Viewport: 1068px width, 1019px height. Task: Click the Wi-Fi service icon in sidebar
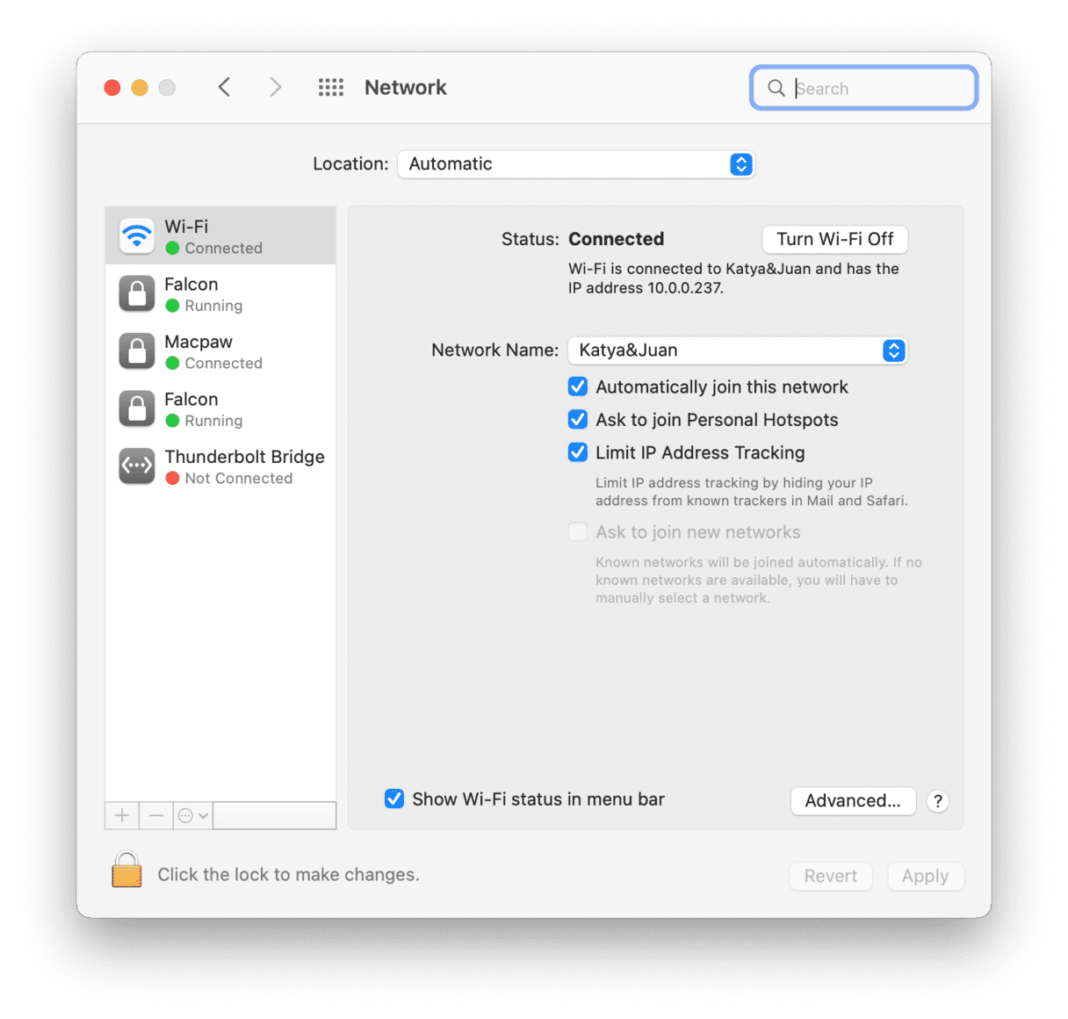137,235
